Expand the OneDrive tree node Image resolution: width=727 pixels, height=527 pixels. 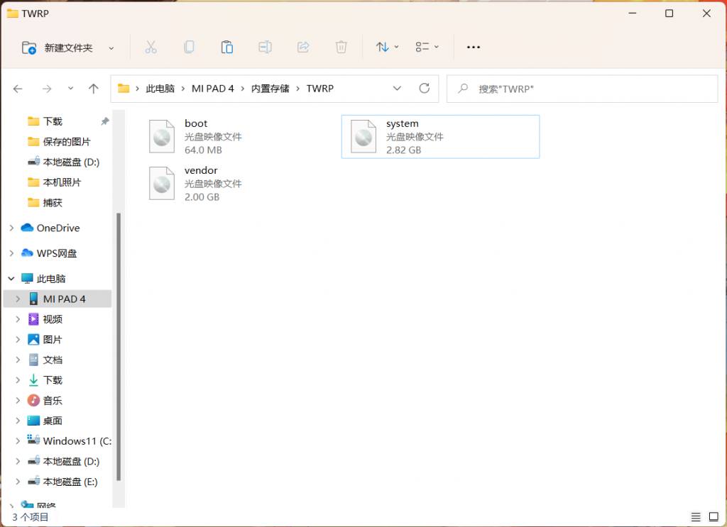pos(11,228)
